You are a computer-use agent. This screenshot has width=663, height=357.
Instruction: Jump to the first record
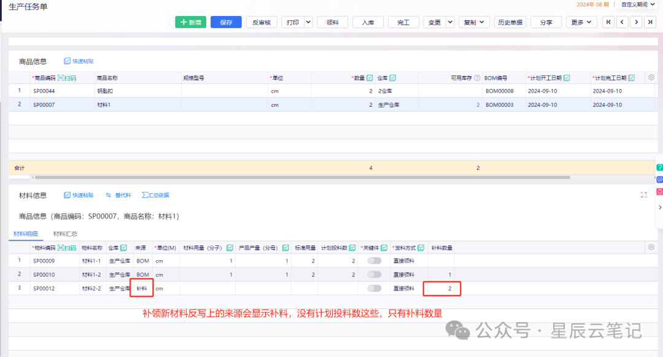(x=608, y=22)
